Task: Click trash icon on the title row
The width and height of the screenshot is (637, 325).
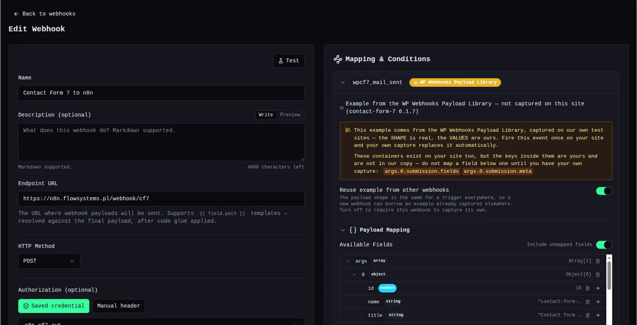Action: (588, 315)
